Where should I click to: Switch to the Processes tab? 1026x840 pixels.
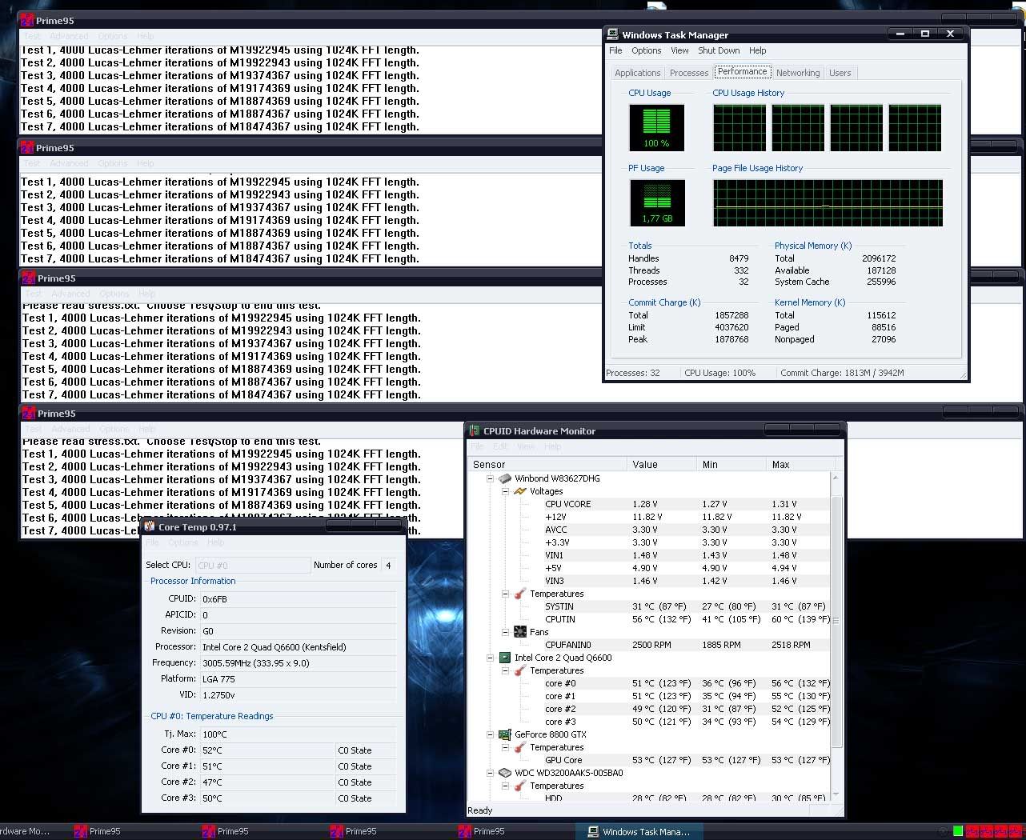(689, 73)
